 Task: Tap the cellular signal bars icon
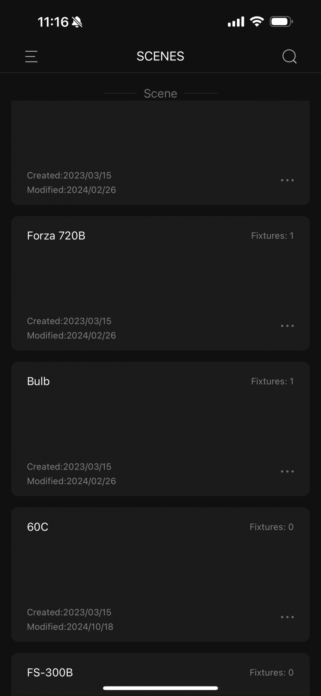point(236,22)
